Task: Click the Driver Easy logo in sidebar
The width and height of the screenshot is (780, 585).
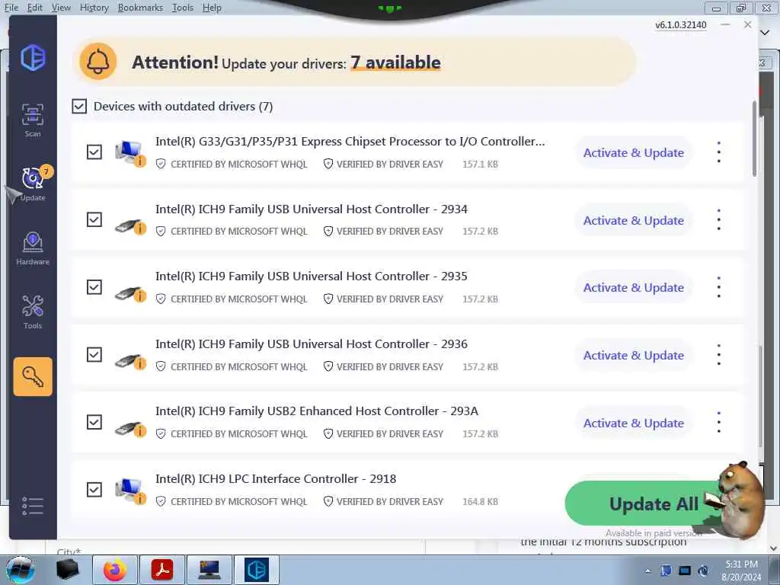Action: point(33,57)
